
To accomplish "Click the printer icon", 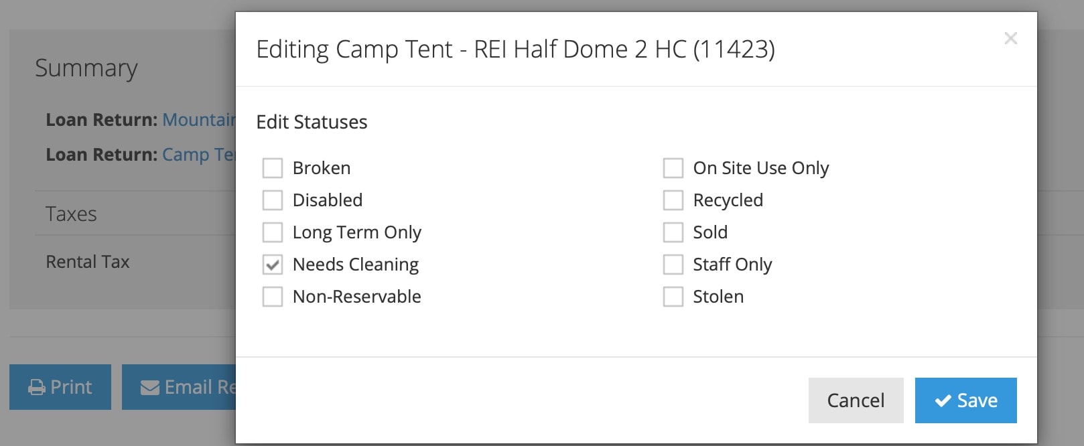I will (37, 388).
